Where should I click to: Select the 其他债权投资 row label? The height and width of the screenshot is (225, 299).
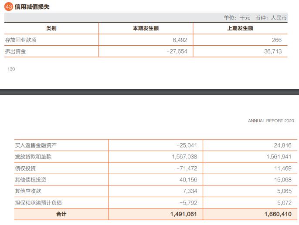(x=31, y=180)
